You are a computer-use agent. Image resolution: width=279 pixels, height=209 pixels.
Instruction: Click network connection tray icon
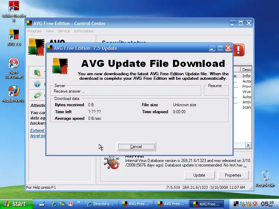pos(242,204)
